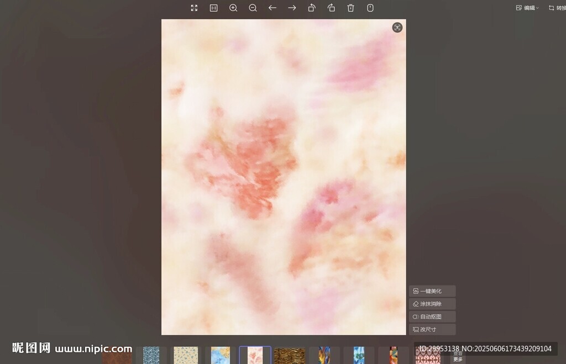
Task: Open the 编辑 dropdown menu
Action: tap(527, 8)
